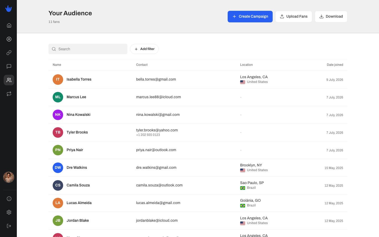
Task: Open the Home icon in sidebar
Action: point(9,25)
